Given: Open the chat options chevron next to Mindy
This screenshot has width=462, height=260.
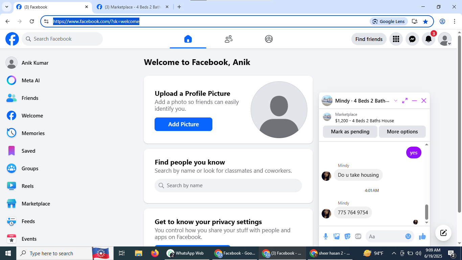Looking at the screenshot, I should 396,101.
